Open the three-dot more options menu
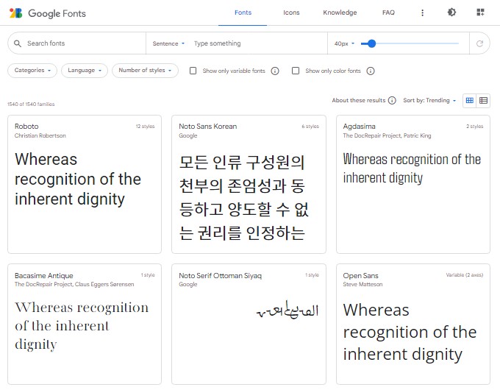The image size is (500, 390). click(423, 13)
